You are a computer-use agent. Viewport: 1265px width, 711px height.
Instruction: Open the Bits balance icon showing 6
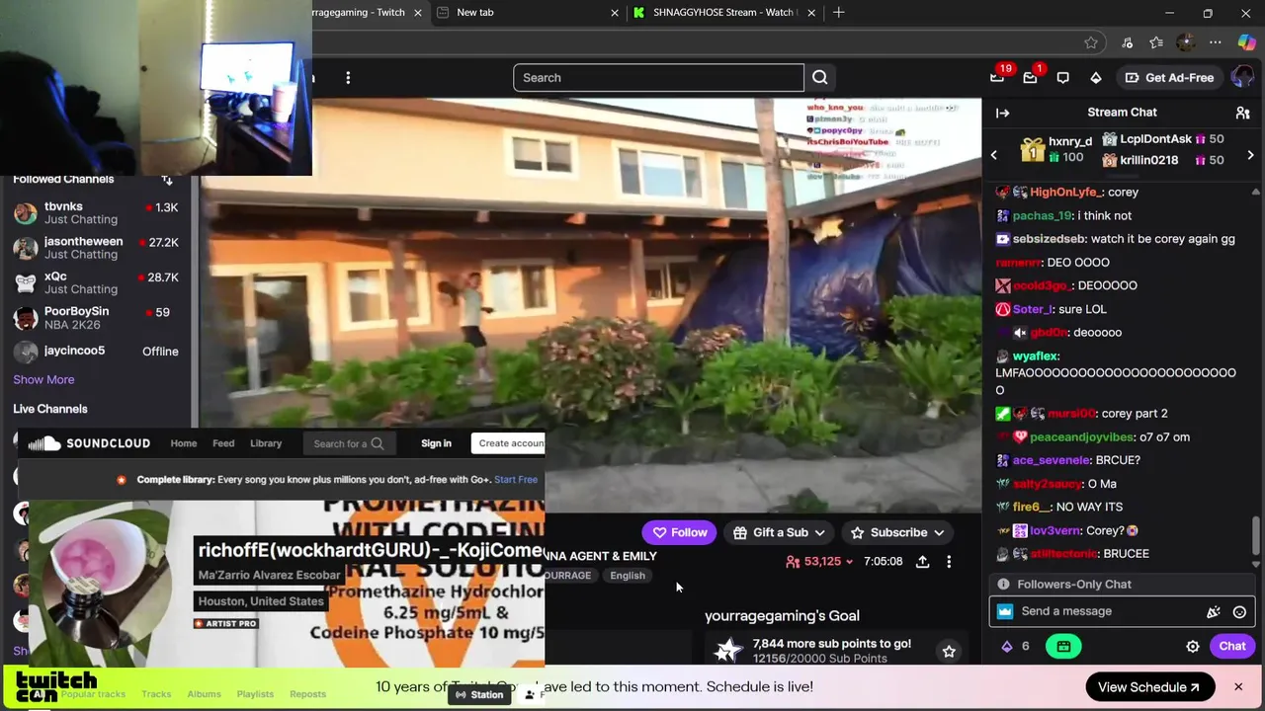[1015, 646]
